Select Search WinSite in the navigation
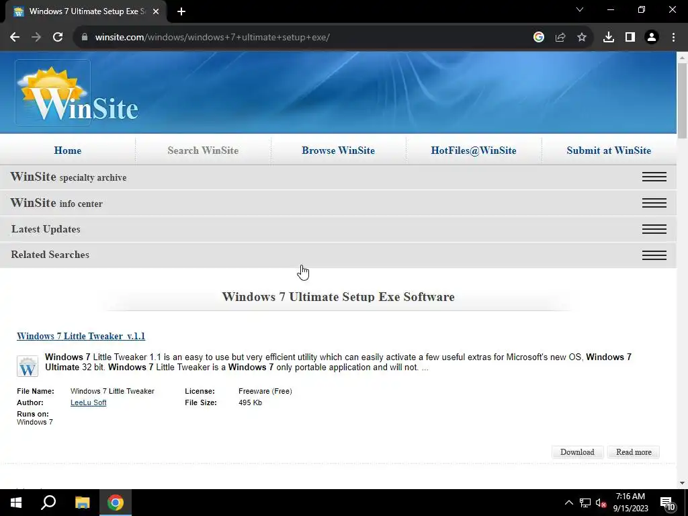Image resolution: width=688 pixels, height=516 pixels. coord(203,150)
